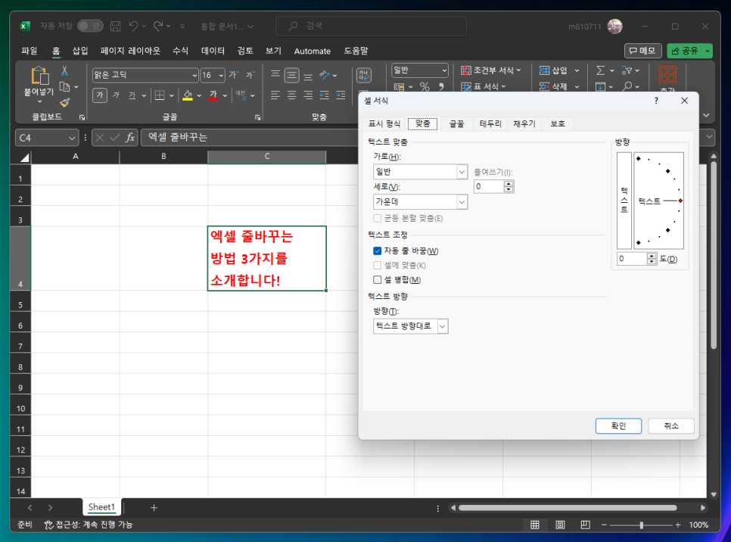The height and width of the screenshot is (542, 731).
Task: Decrease font size with smaller 가 icon
Action: coord(250,75)
